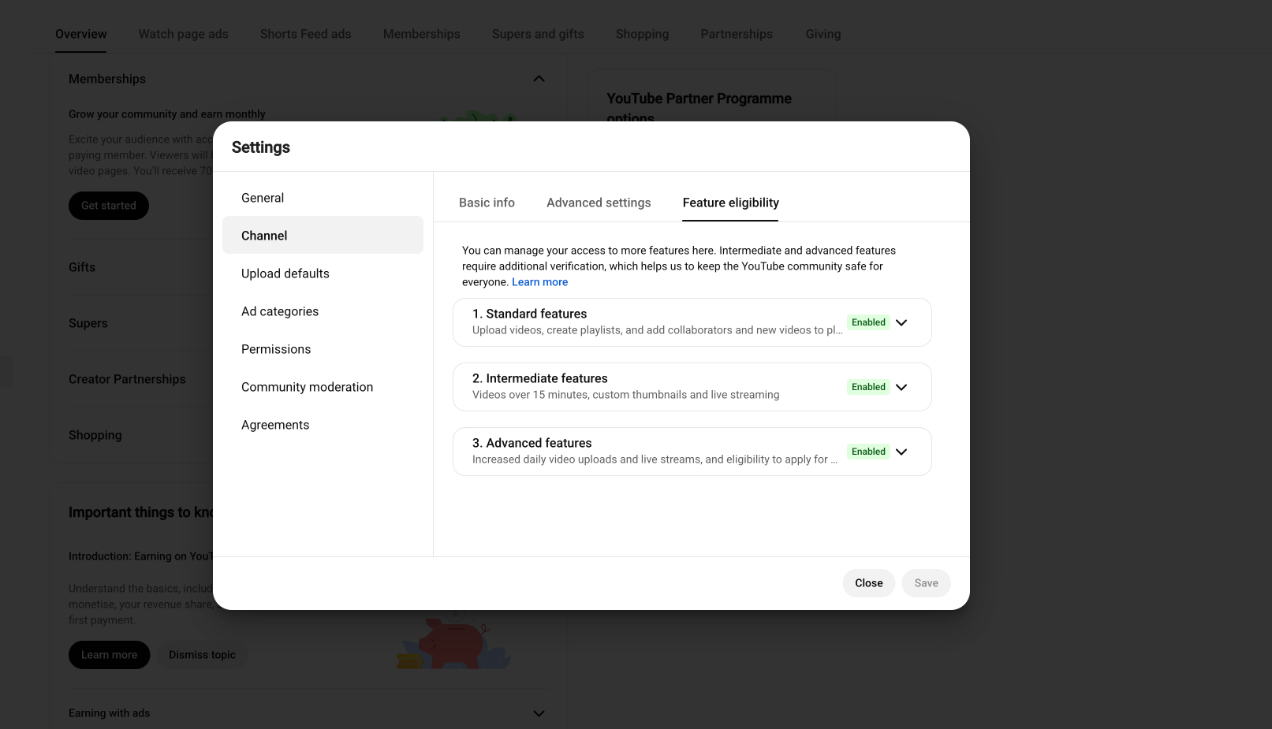Click the Standard features Enabled badge
Image resolution: width=1272 pixels, height=729 pixels.
pyautogui.click(x=868, y=322)
